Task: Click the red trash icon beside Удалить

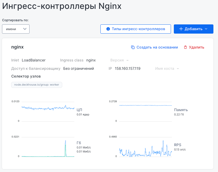Action: (185, 47)
